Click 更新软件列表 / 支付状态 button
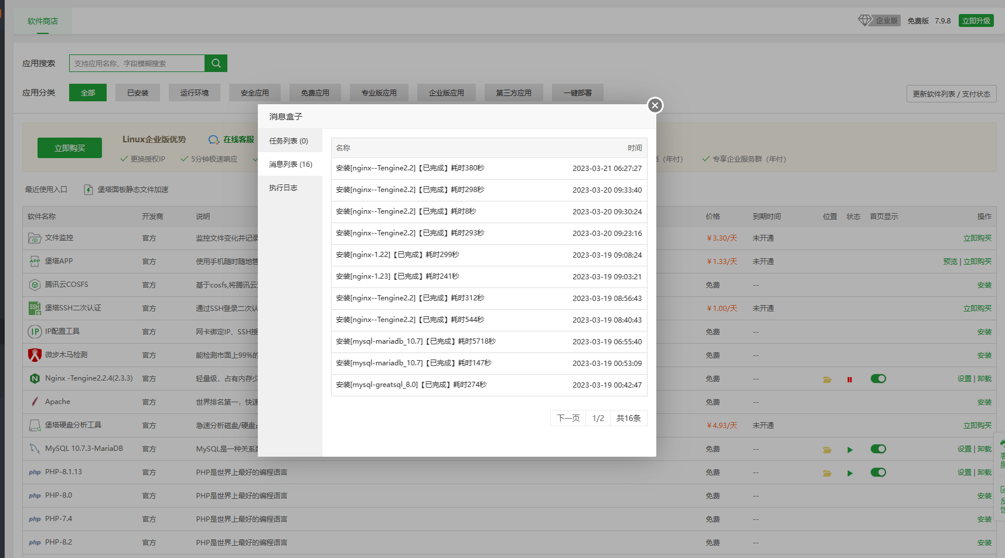Screen dimensions: 1005x558 (951, 94)
